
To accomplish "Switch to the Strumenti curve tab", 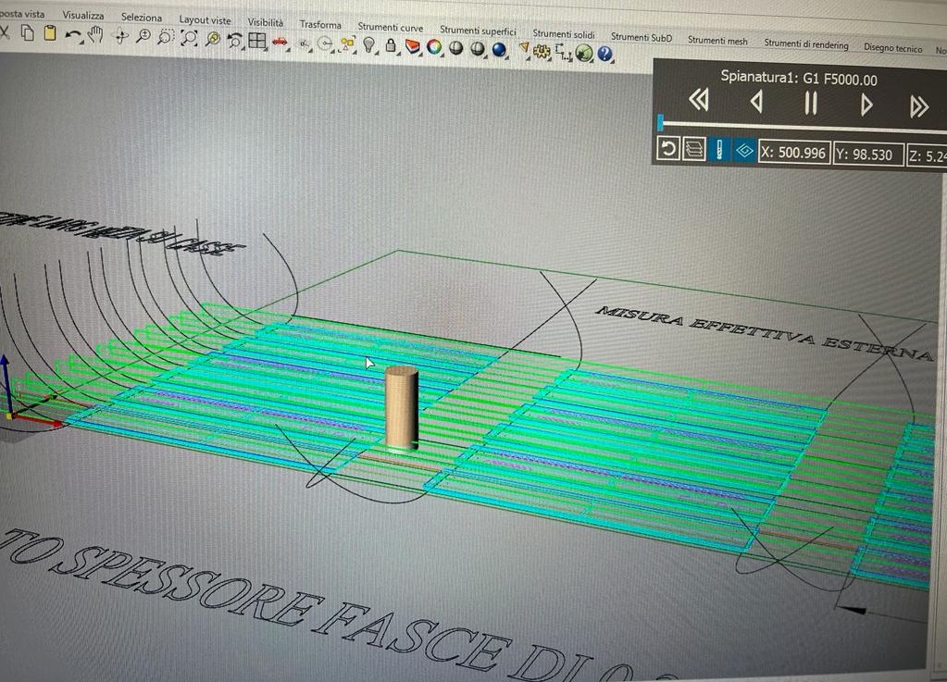I will click(390, 27).
